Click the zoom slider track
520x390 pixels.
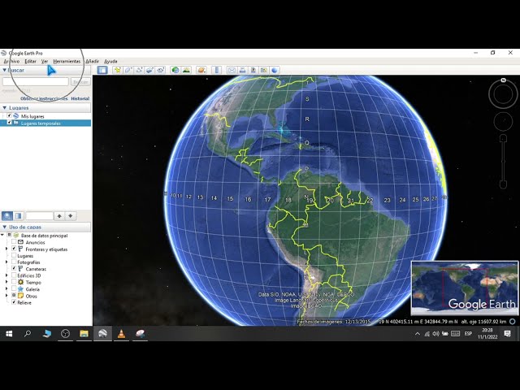point(503,162)
